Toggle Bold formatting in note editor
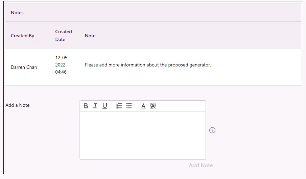306x179 pixels. [86, 106]
